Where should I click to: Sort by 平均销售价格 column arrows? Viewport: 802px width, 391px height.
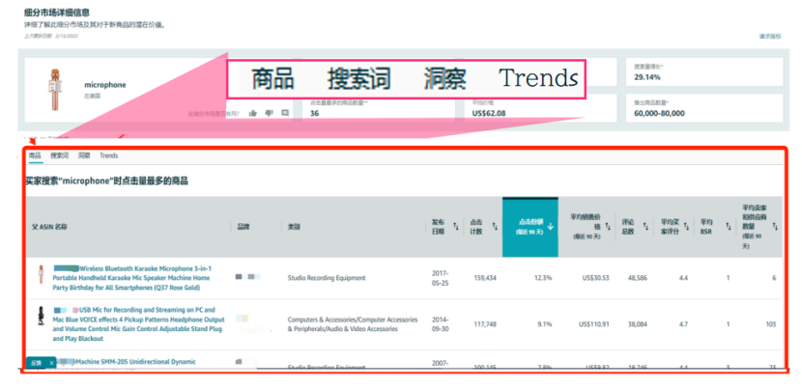click(x=608, y=227)
